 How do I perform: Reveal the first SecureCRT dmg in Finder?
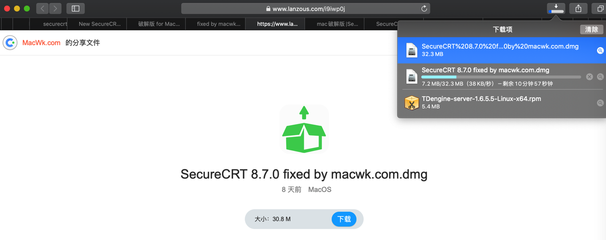[600, 50]
